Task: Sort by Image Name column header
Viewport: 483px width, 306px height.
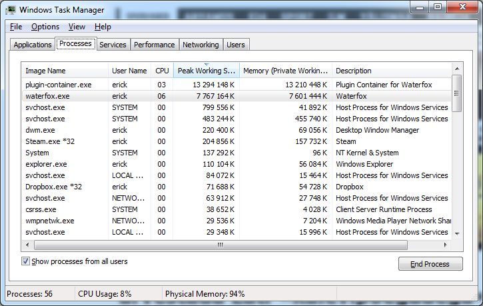Action: (65, 71)
